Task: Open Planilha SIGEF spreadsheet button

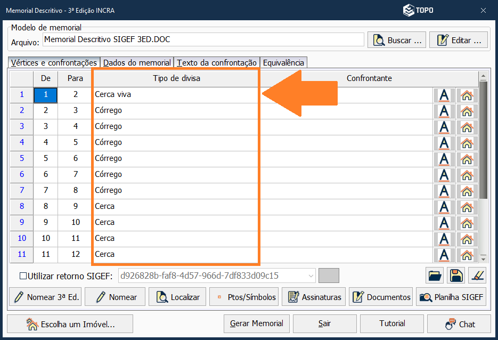Action: tap(451, 297)
